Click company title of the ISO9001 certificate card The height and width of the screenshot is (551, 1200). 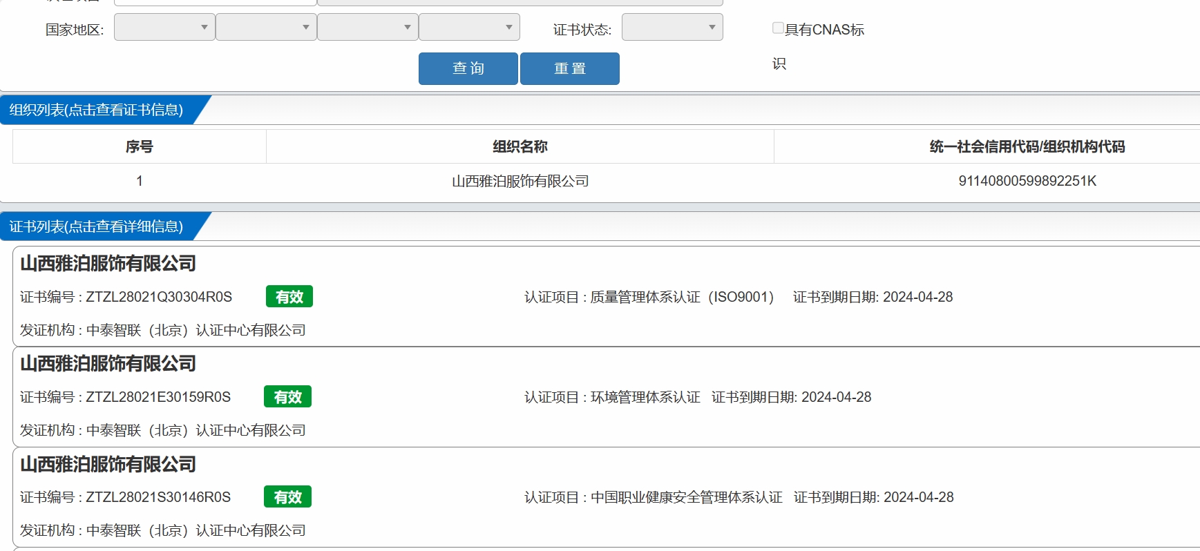(x=108, y=264)
